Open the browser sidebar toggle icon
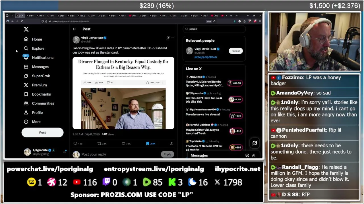 coord(8,21)
